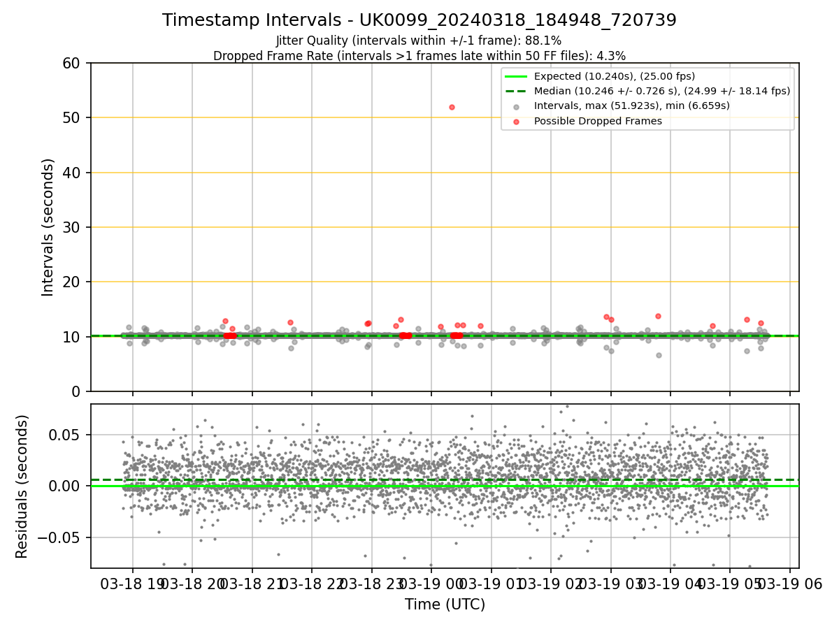Click the 'Time (UTC)' x-axis label
Image resolution: width=839 pixels, height=629 pixels.
(445, 605)
